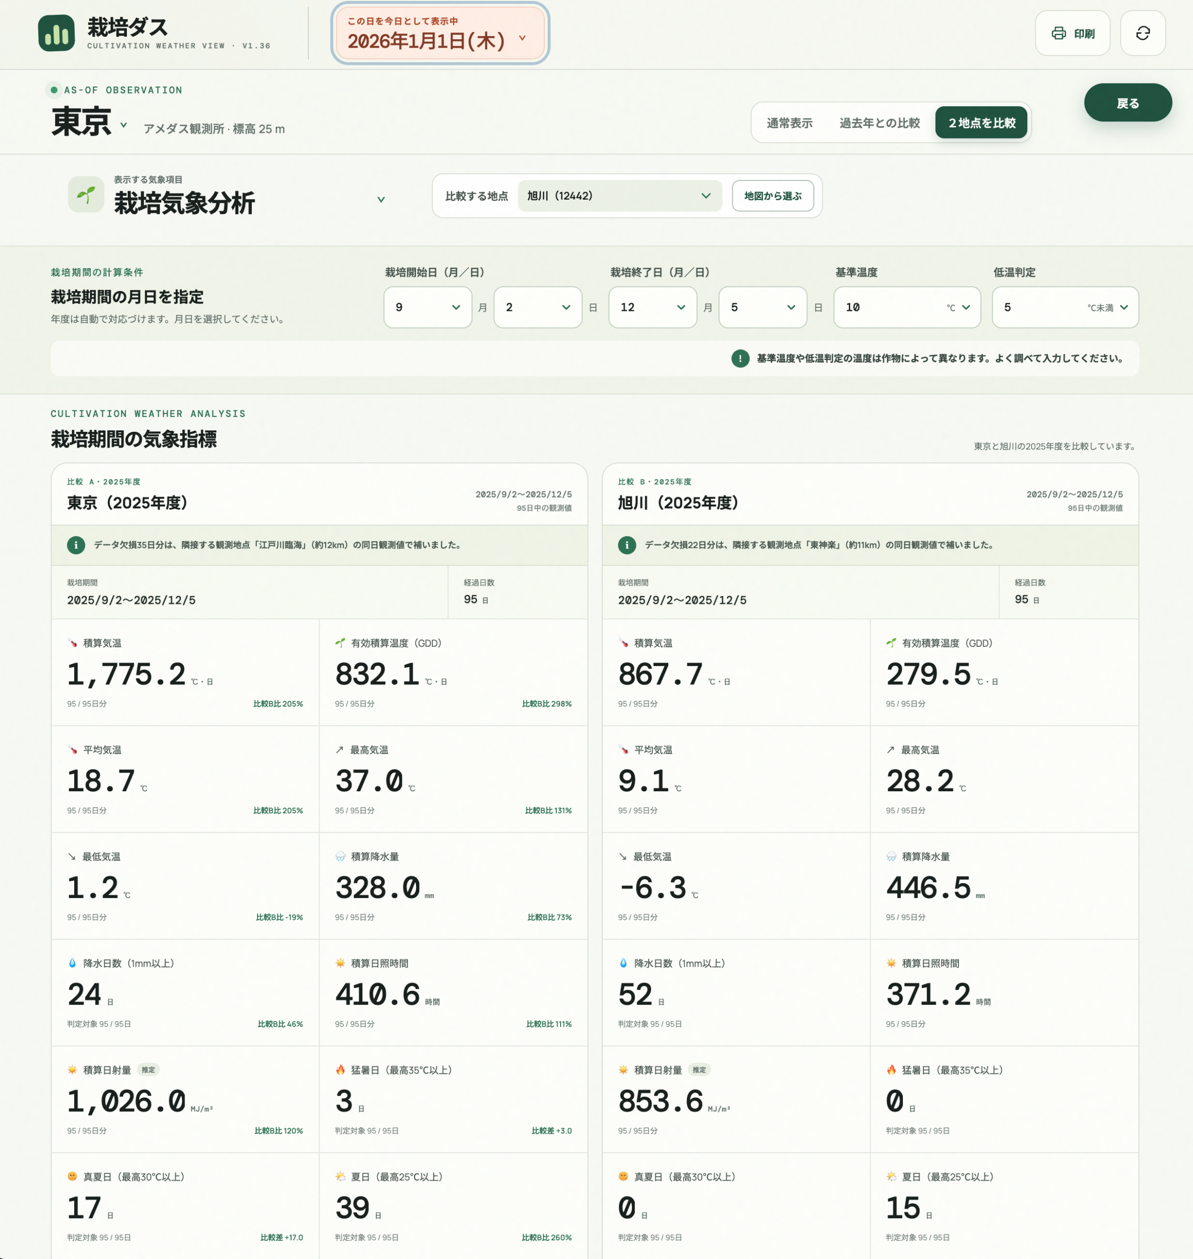The image size is (1193, 1259).
Task: Open the 2026年1月1日(木) date selector
Action: tap(440, 33)
